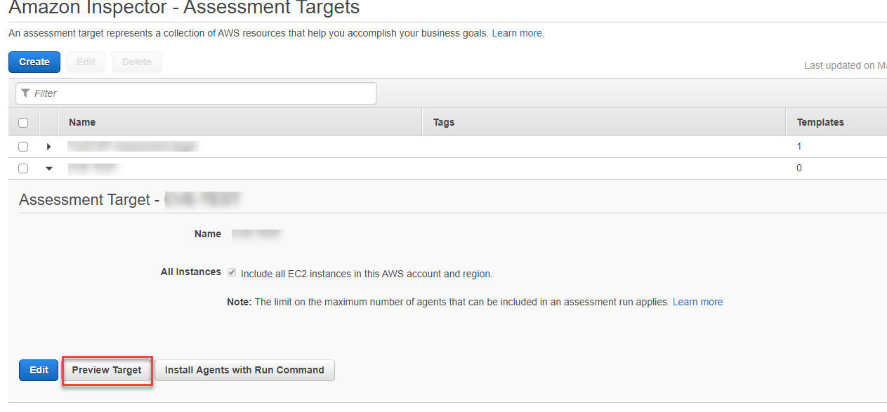Screen dimensions: 887x412
Task: Click the top Edit button
Action: tap(84, 62)
